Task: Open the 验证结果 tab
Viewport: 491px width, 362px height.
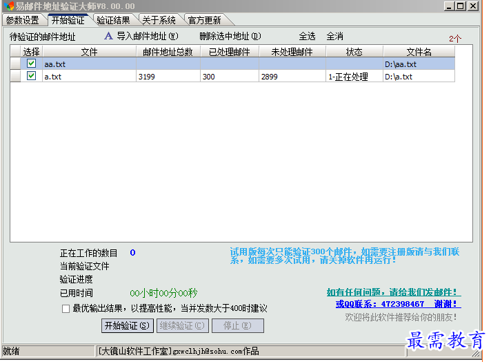Action: pos(113,20)
